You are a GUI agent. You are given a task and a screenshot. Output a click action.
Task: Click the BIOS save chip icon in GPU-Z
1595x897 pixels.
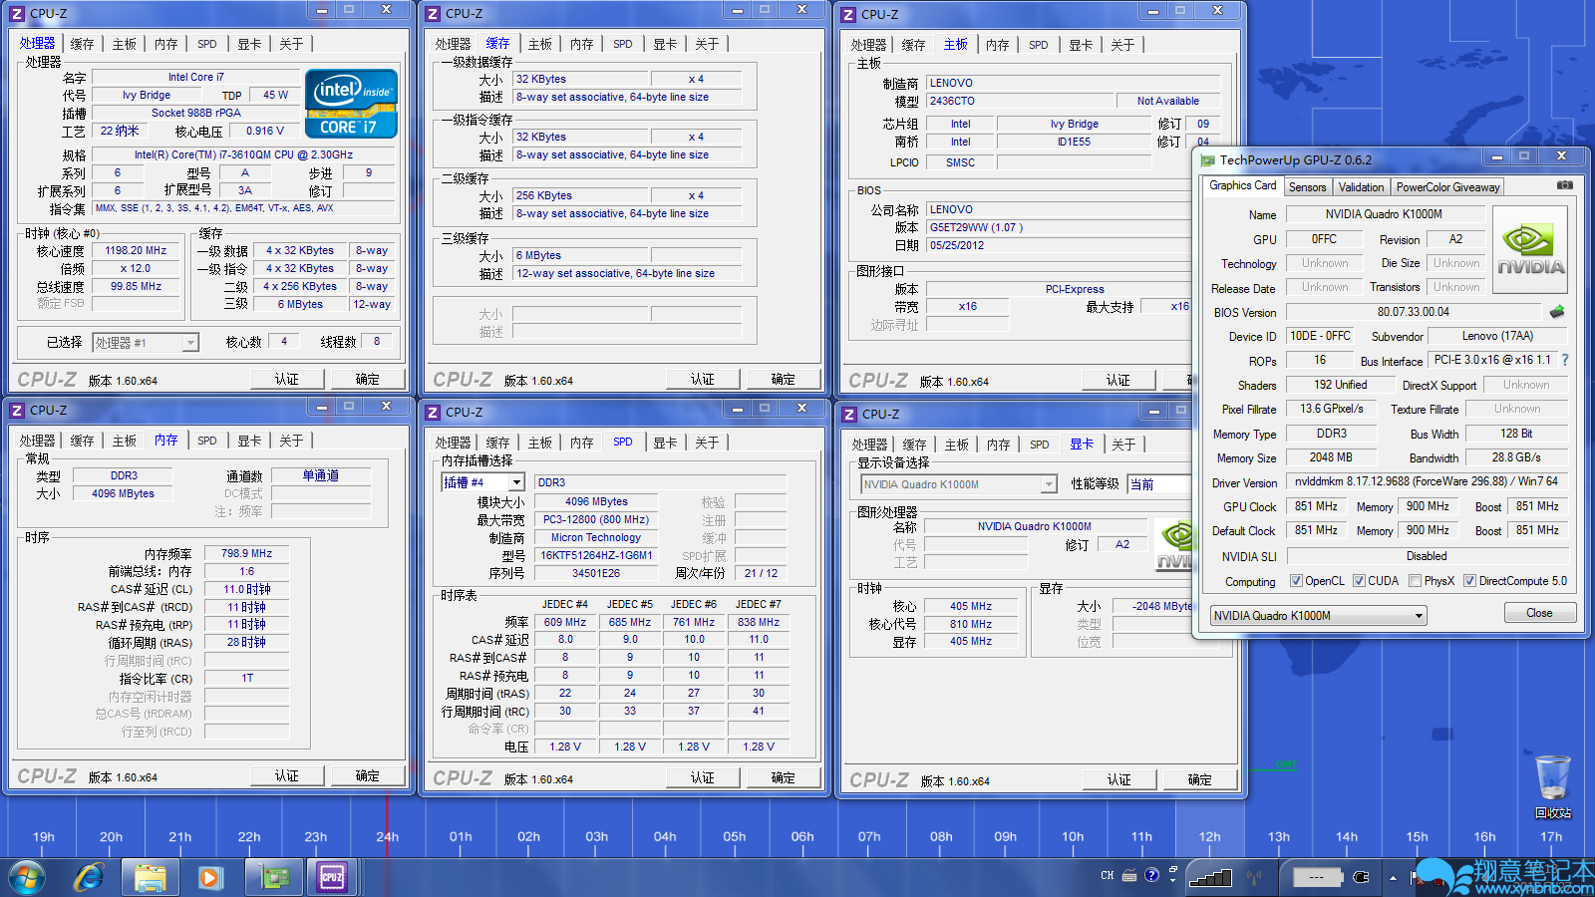[x=1557, y=312]
